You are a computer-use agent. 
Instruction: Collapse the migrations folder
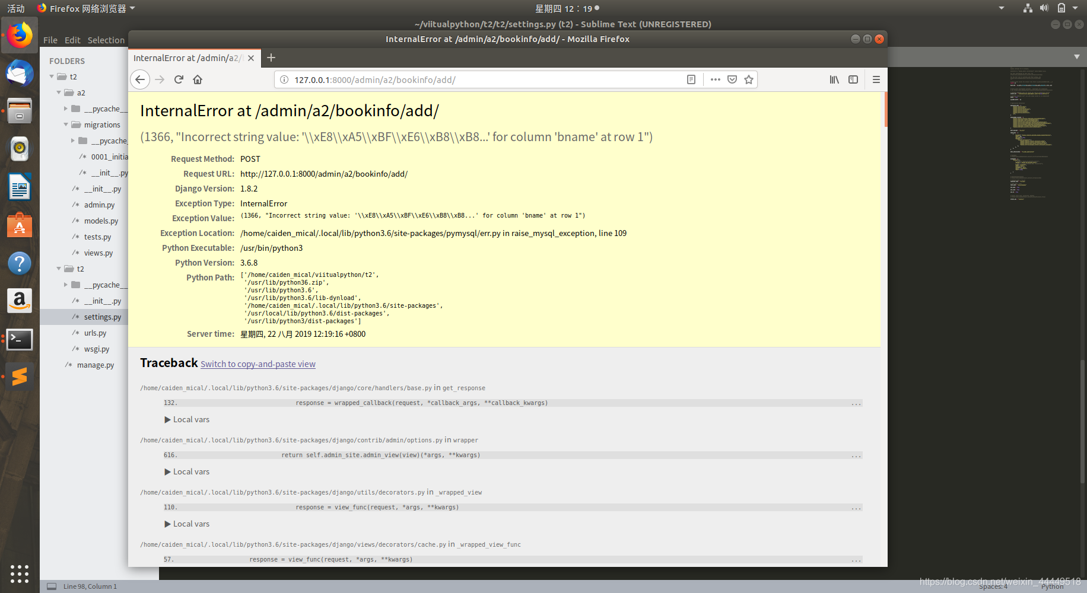click(66, 125)
